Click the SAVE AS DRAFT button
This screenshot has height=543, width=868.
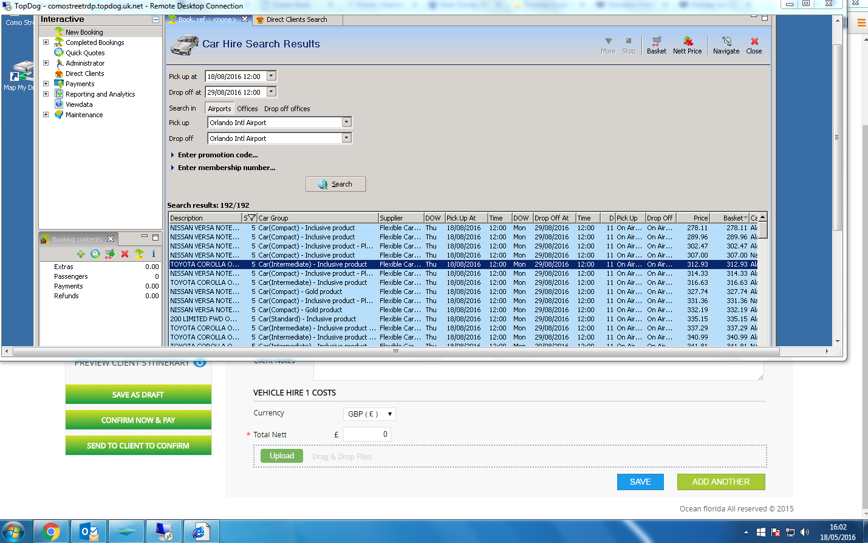click(x=138, y=395)
